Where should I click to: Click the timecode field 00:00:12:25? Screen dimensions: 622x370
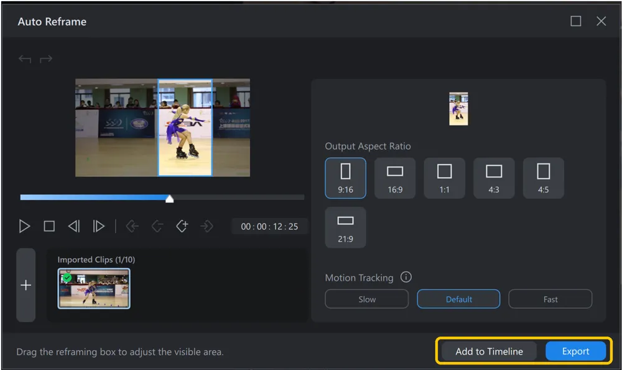click(269, 227)
